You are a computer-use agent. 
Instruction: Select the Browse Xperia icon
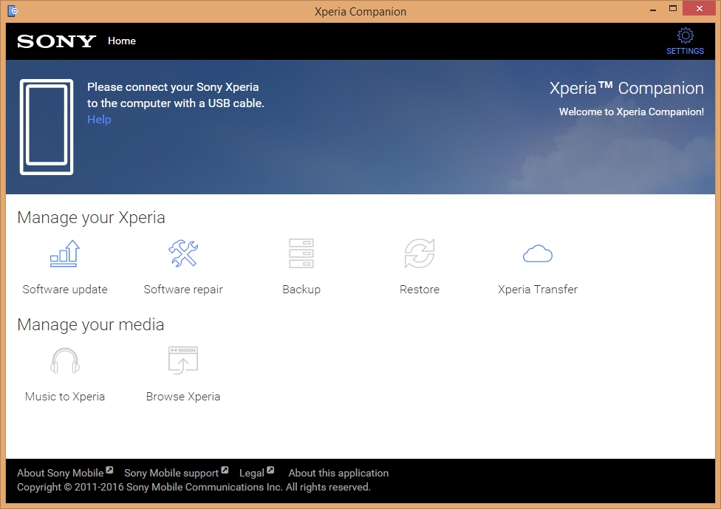point(182,361)
